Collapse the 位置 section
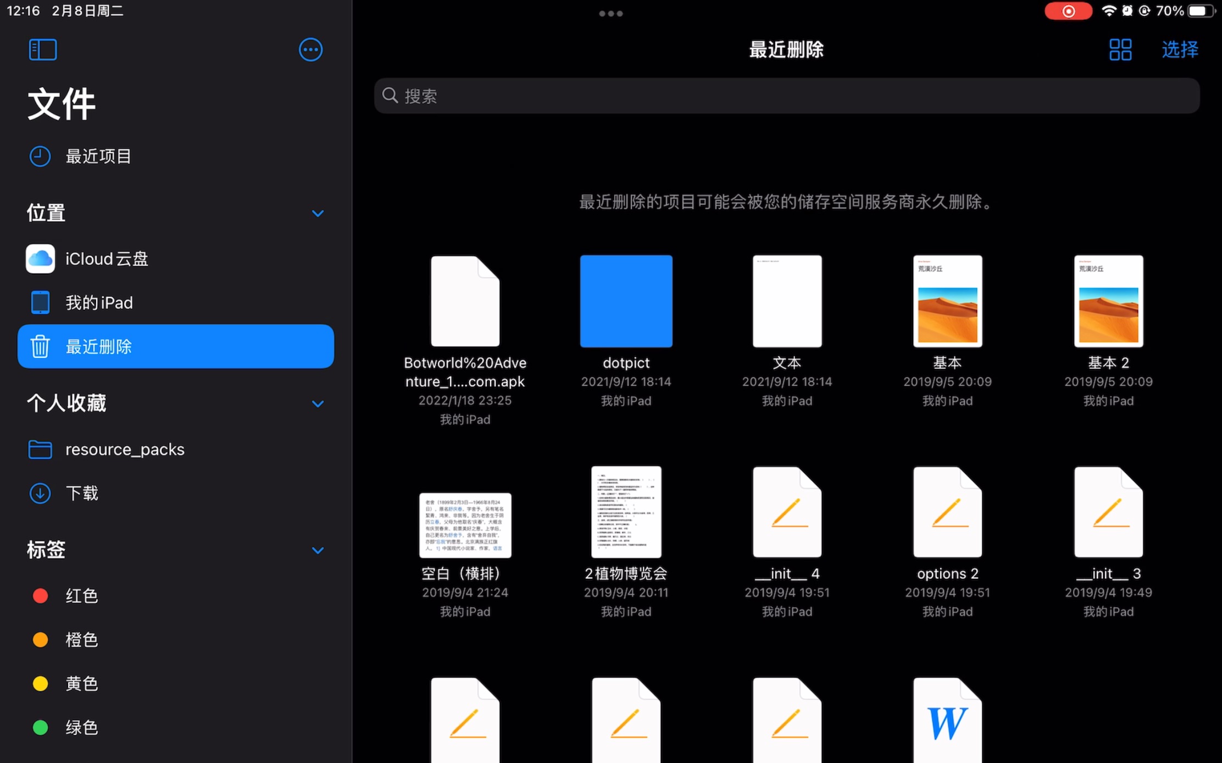Screen dimensions: 1222x763 pyautogui.click(x=317, y=213)
